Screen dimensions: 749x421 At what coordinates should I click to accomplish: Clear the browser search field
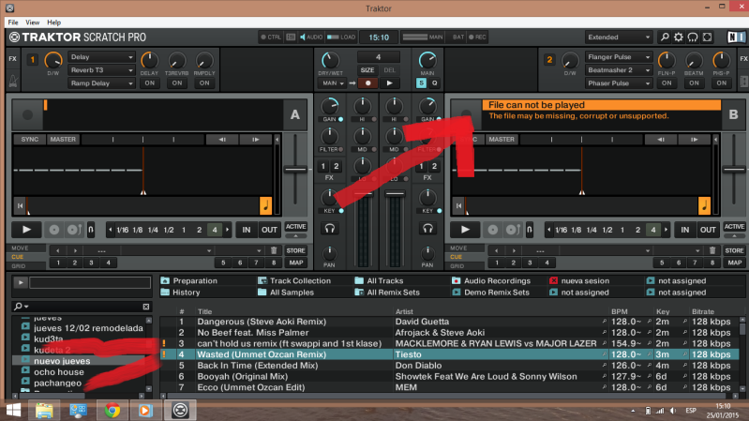[x=146, y=307]
